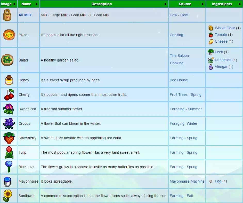Open Cooking link in Pizza row
This screenshot has height=203, width=243.
[176, 35]
